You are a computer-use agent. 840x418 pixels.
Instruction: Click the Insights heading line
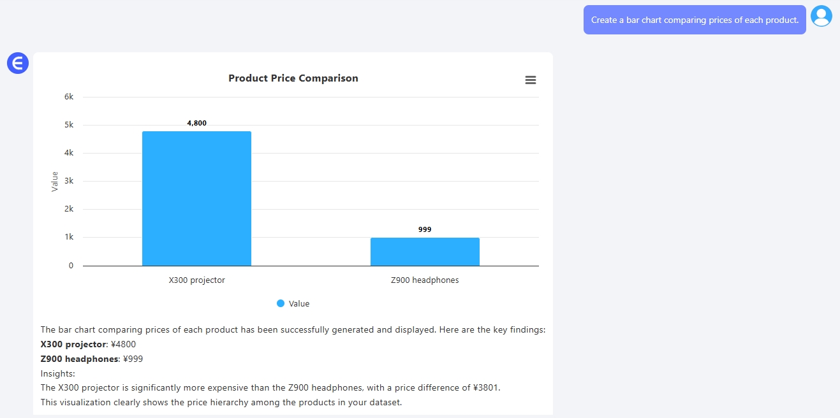pos(58,373)
